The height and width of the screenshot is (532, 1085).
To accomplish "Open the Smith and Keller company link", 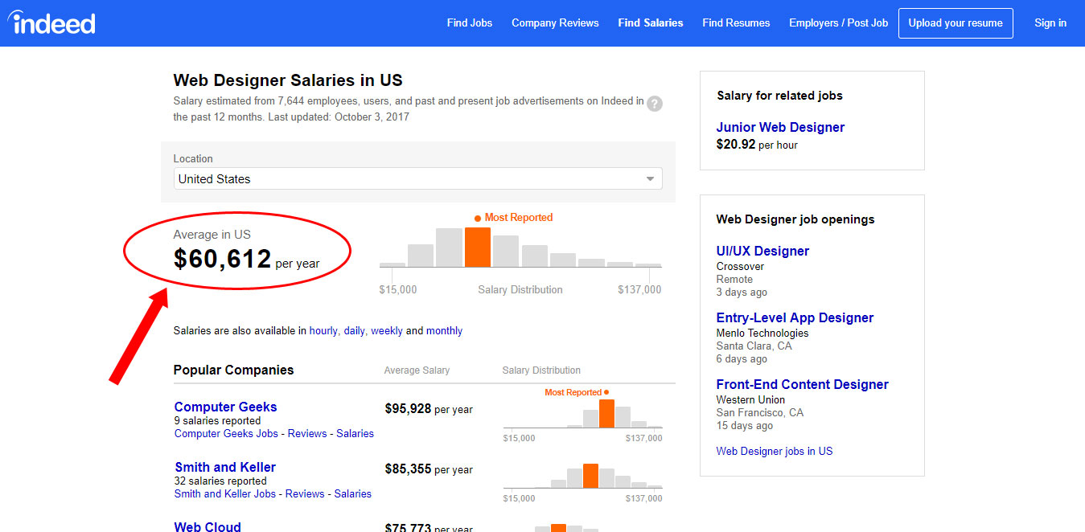I will (x=225, y=467).
